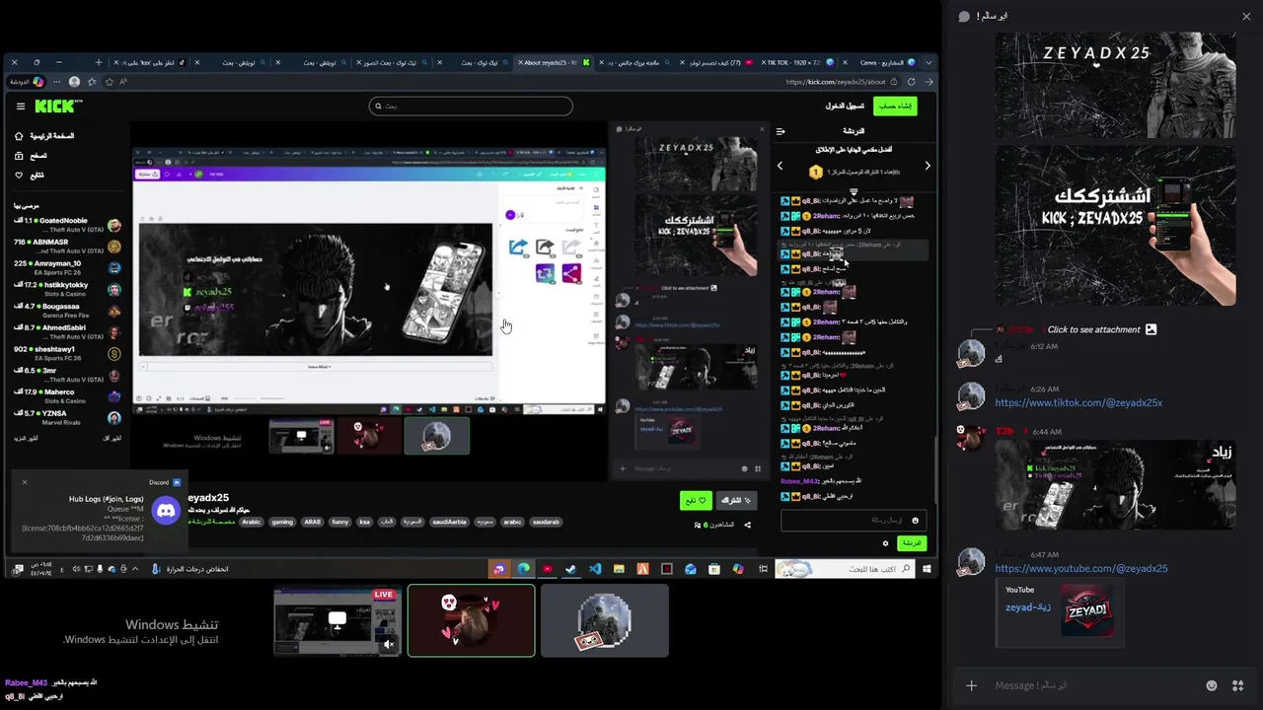Open the TikTok @zeyadx25x link
1263x710 pixels.
[x=1078, y=402]
